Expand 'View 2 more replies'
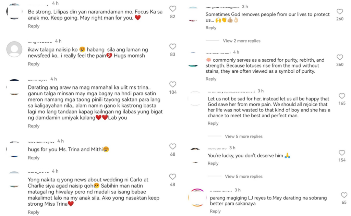 coord(241,41)
